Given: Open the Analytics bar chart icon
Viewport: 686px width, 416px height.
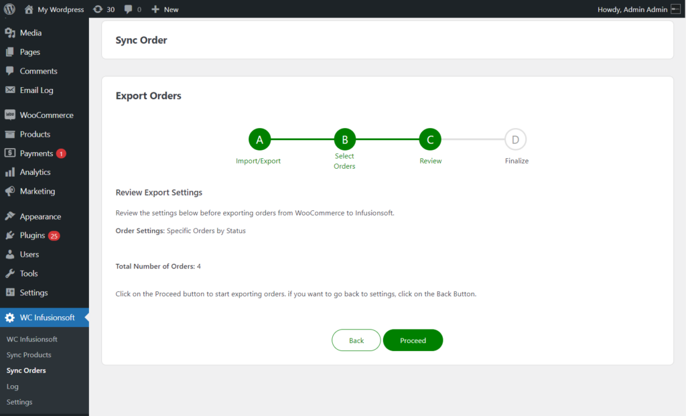Looking at the screenshot, I should tap(10, 172).
